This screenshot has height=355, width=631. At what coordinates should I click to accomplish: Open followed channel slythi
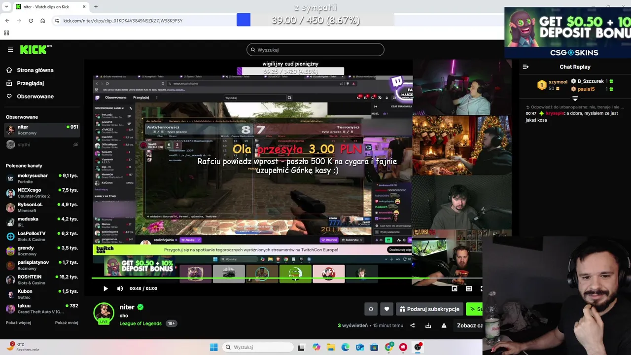click(x=42, y=144)
